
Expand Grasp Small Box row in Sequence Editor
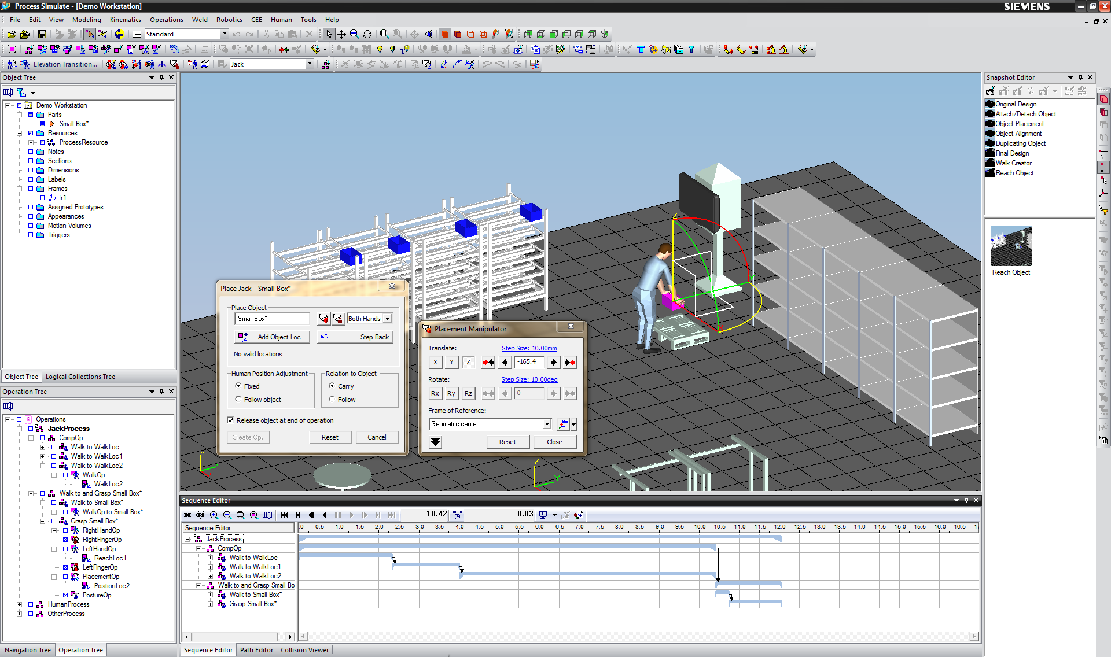point(210,604)
